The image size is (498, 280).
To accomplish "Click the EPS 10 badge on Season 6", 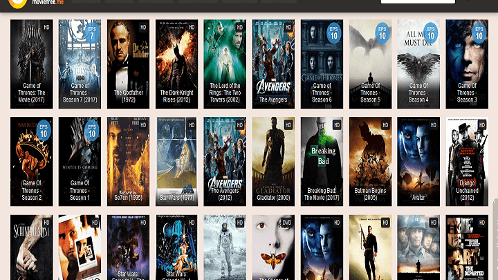I will pyautogui.click(x=334, y=32).
